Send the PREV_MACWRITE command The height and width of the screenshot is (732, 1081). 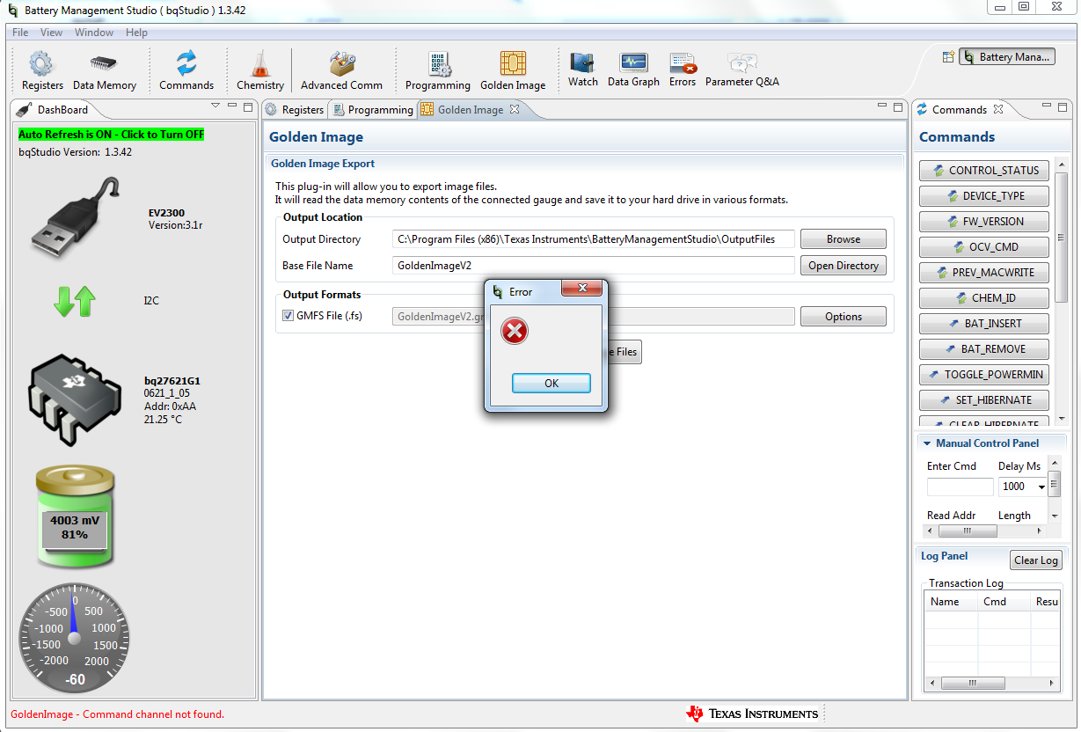tap(984, 273)
